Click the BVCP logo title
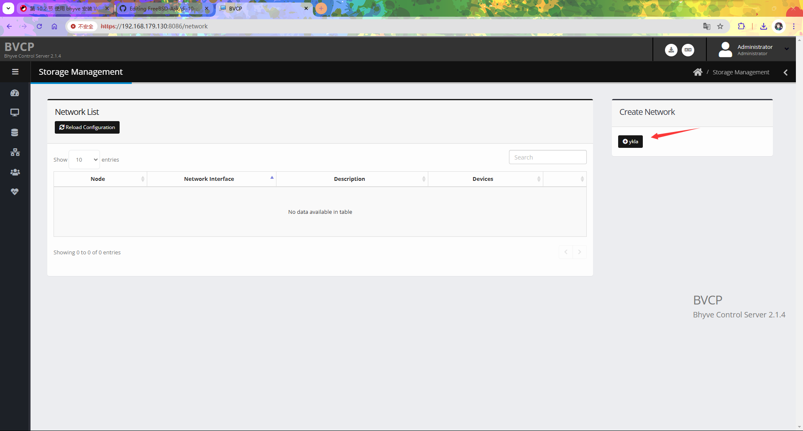803x431 pixels. (19, 46)
